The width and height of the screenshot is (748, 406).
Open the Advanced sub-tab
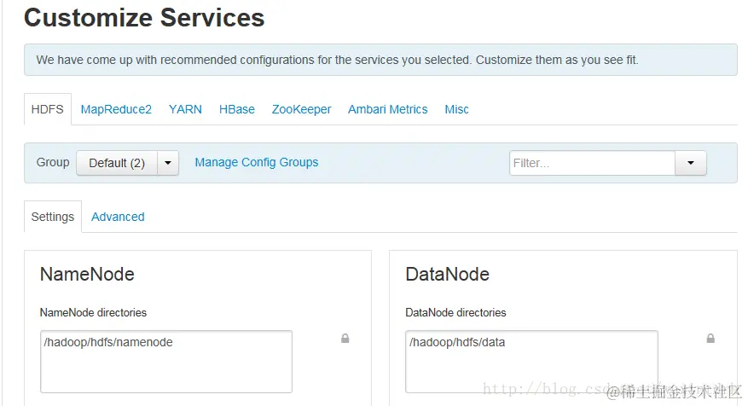(x=118, y=217)
